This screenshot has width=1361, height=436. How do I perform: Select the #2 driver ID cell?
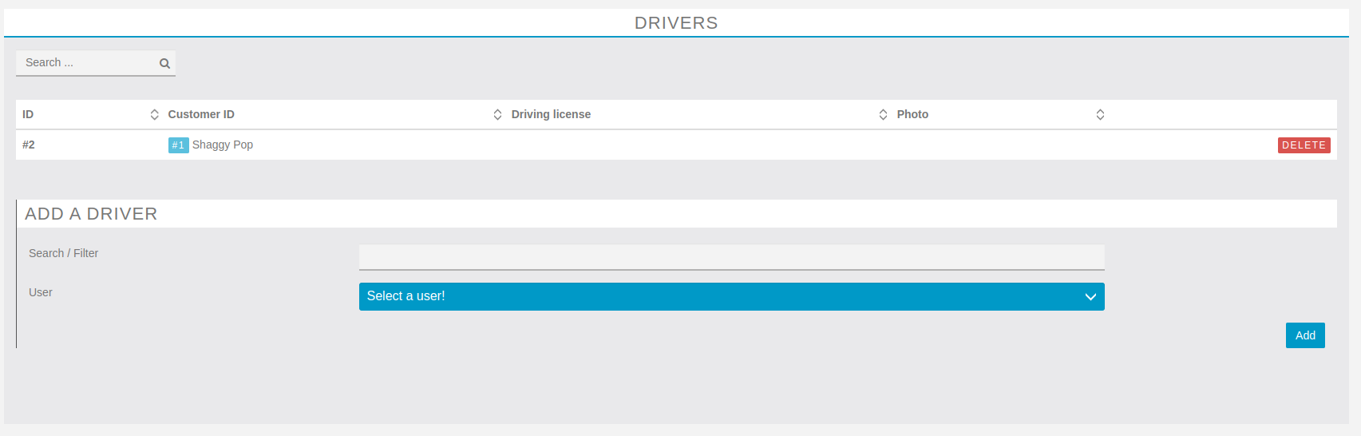29,145
